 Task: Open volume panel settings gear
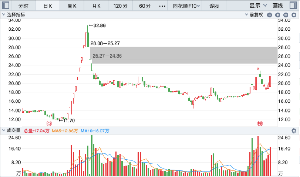[x=294, y=131]
